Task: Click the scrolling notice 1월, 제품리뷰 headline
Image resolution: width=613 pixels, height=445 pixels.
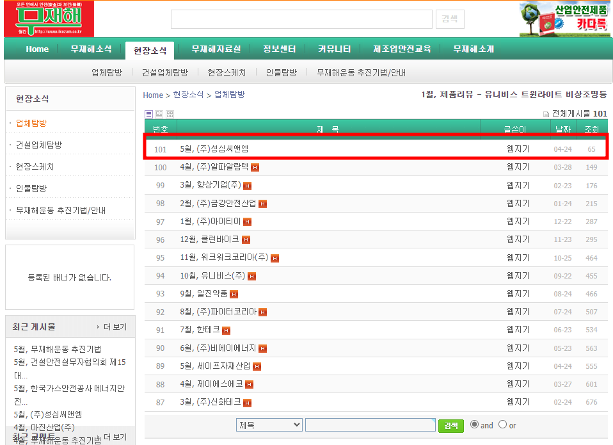Action: [x=514, y=94]
